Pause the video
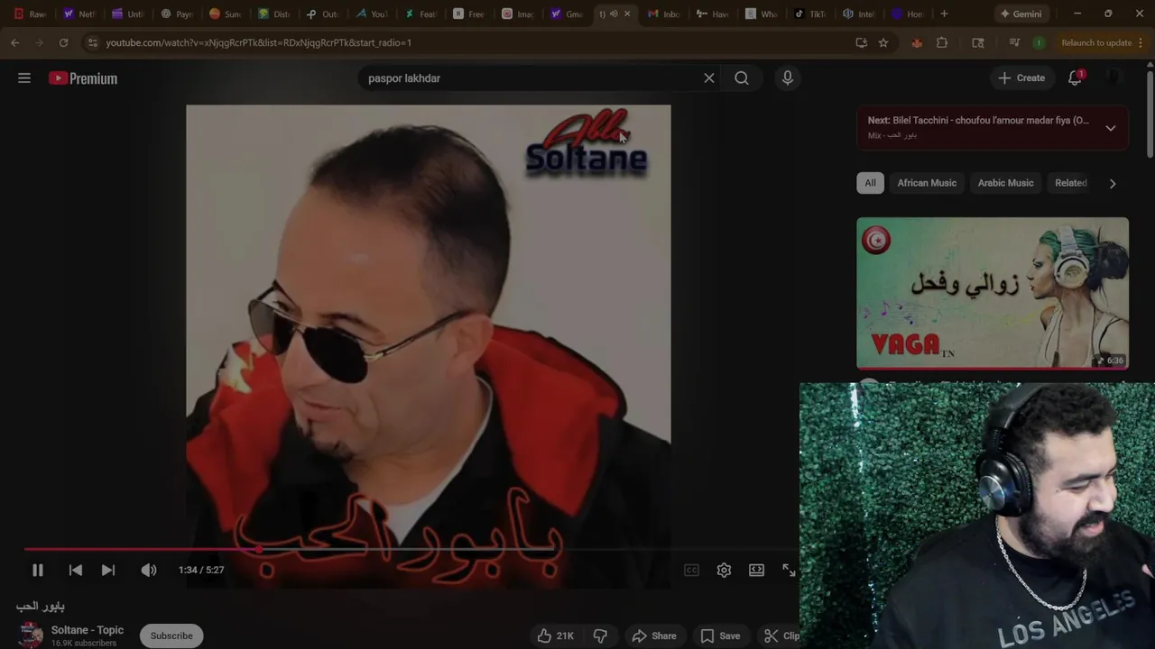 [x=38, y=570]
